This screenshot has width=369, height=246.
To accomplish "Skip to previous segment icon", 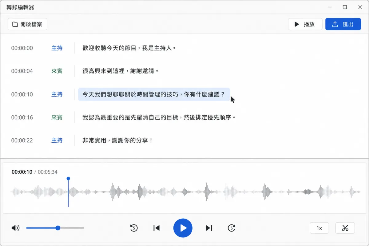I will pos(157,228).
